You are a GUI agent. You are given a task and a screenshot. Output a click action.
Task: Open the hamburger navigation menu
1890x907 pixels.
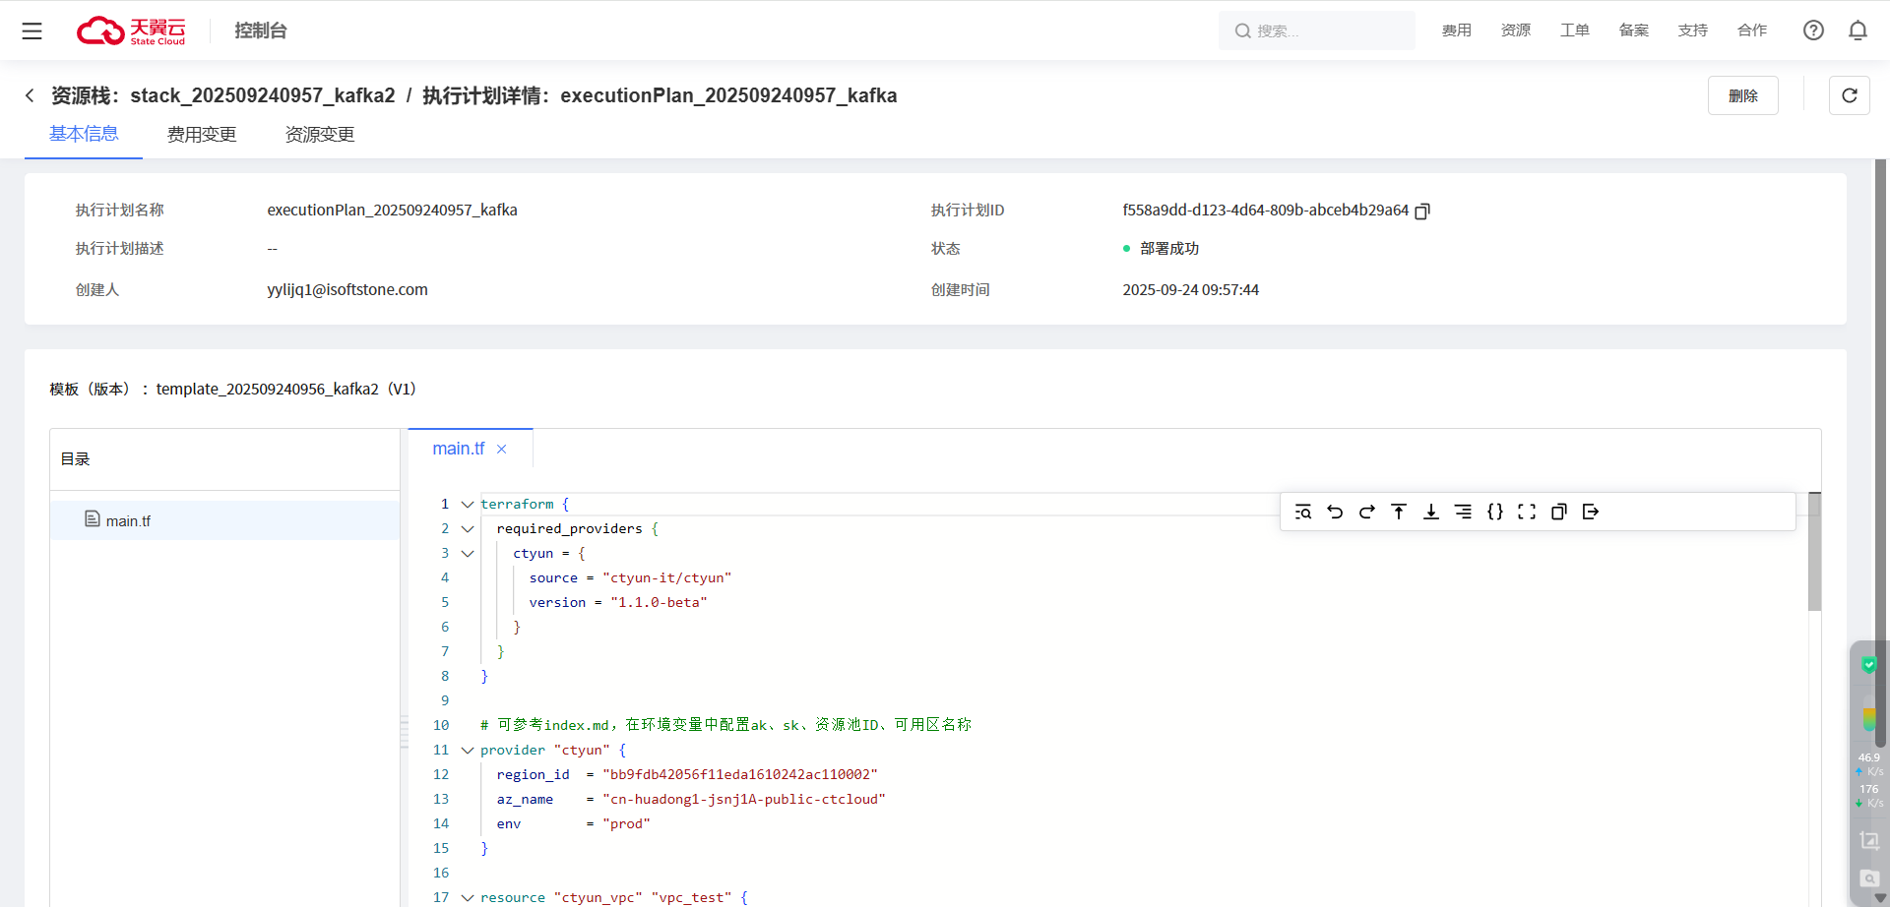click(x=32, y=30)
